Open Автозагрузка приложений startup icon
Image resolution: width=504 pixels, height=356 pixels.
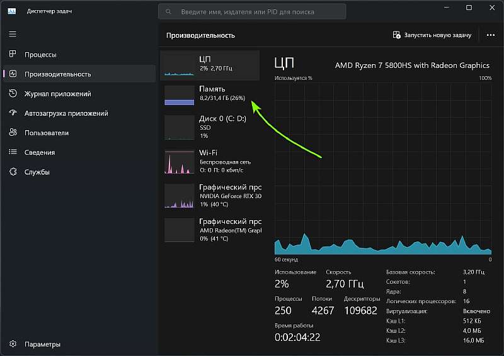tap(13, 113)
